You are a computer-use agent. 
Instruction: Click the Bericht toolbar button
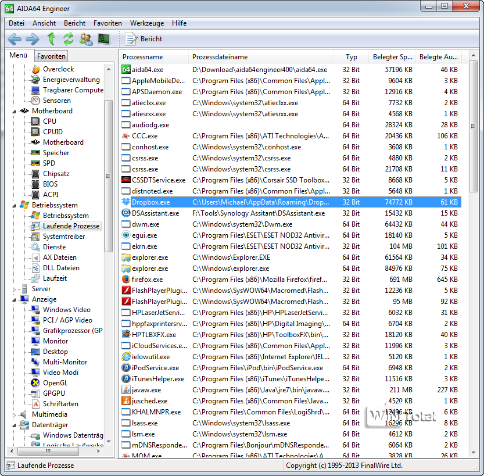(144, 39)
